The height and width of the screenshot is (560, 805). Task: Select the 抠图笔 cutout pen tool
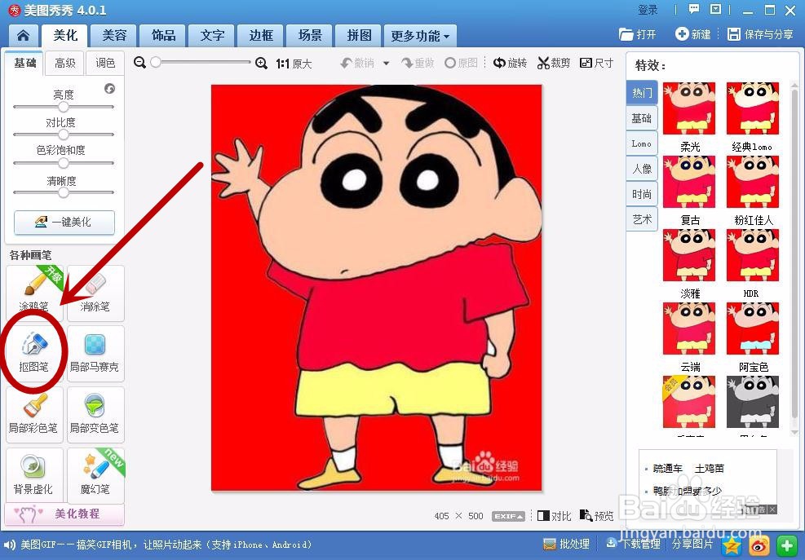[x=34, y=353]
